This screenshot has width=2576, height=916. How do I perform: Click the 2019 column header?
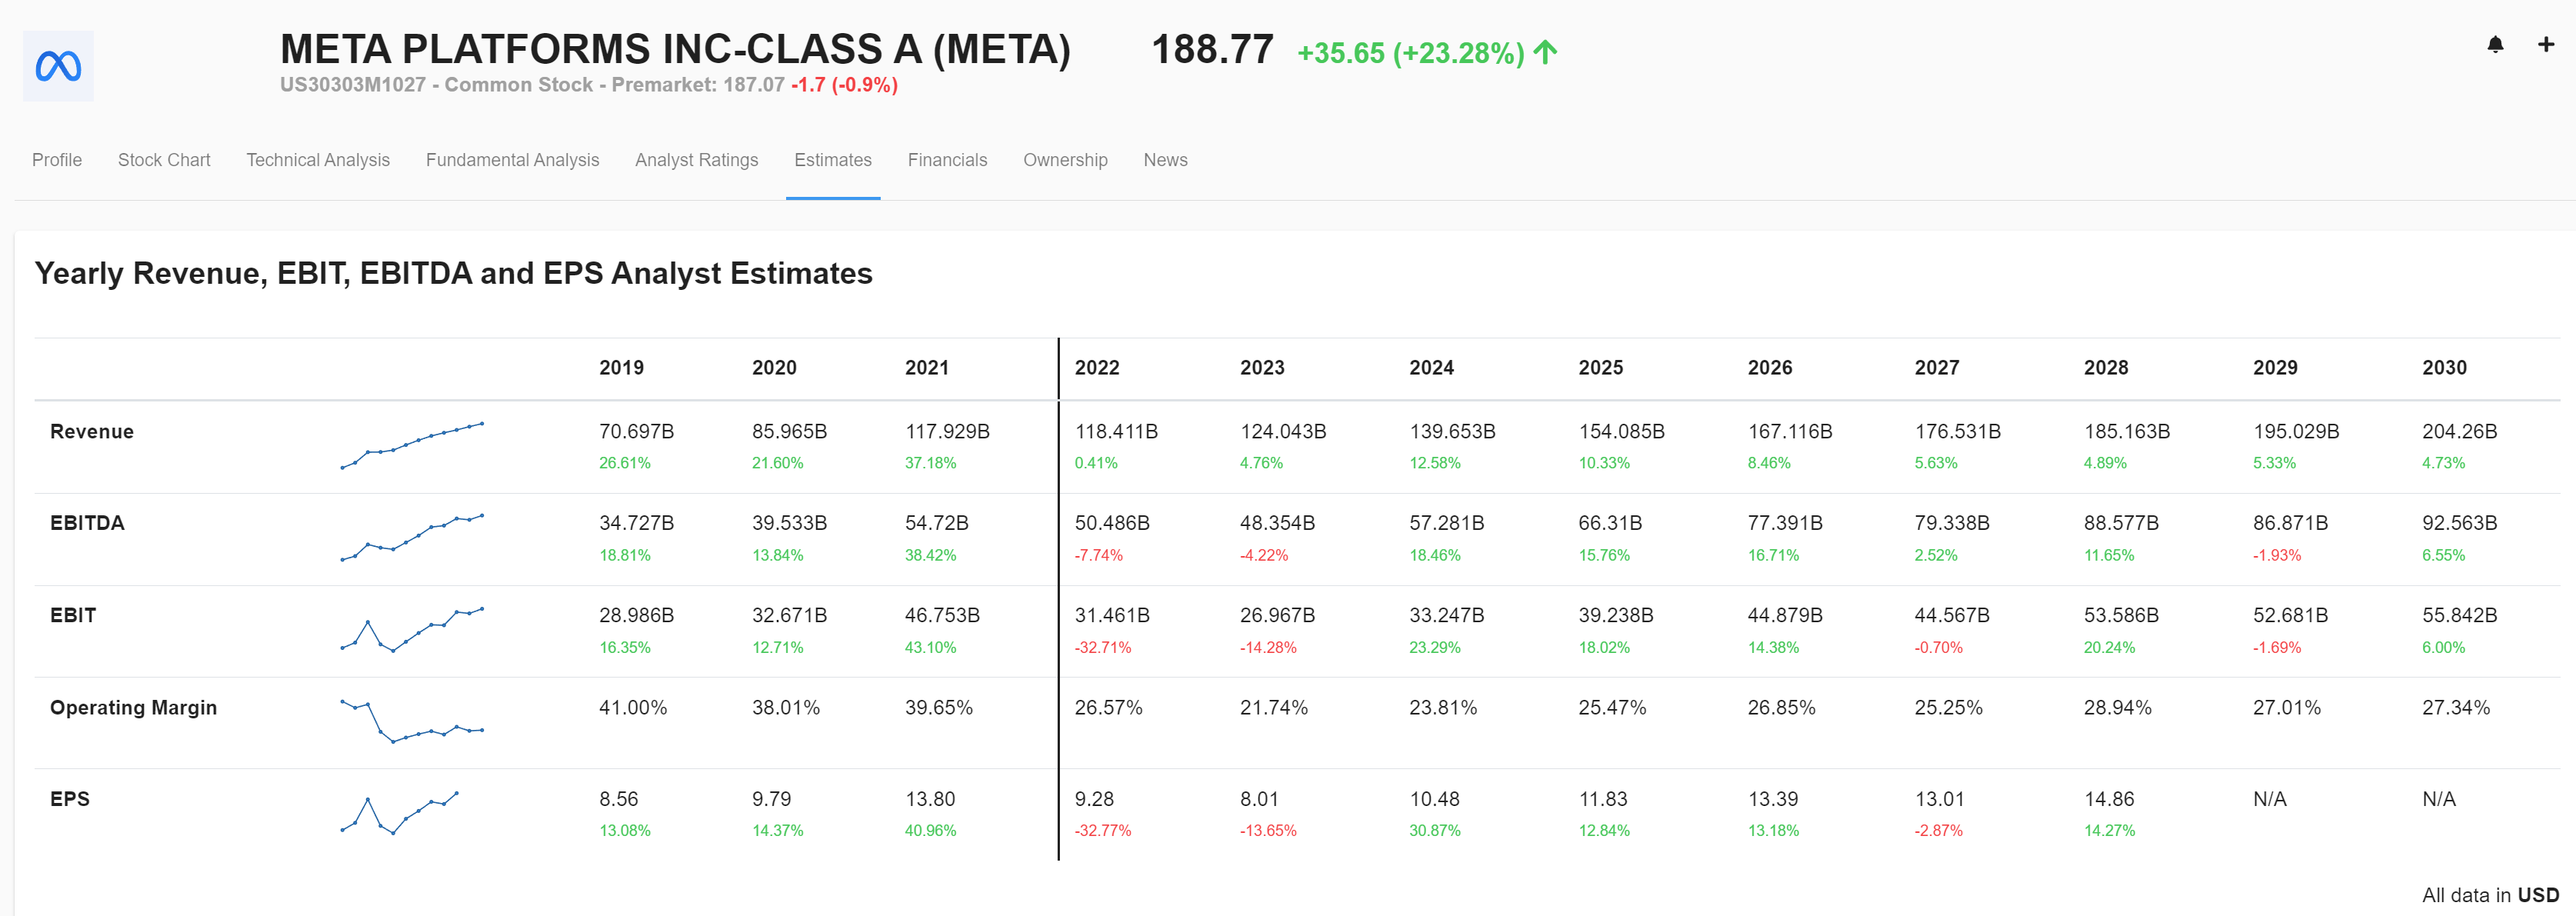click(x=621, y=368)
